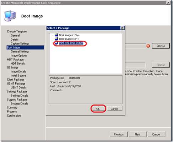The image size is (173, 142).
Task: Close the Create Microsoft Deployment Task Sequence window
Action: point(168,2)
